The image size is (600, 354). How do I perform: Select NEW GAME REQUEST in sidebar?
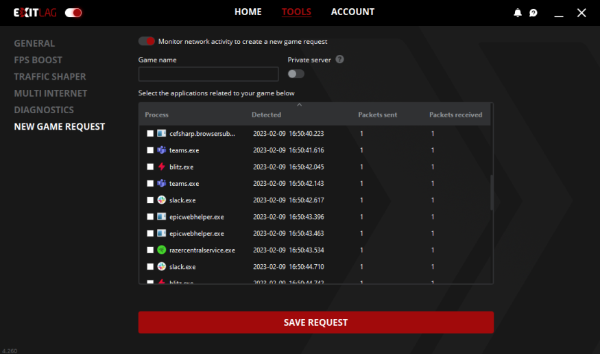(59, 127)
